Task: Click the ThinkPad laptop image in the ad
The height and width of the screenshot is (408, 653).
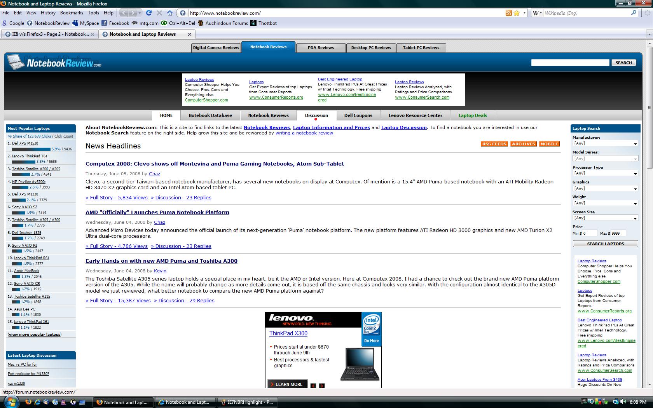Action: coord(360,364)
